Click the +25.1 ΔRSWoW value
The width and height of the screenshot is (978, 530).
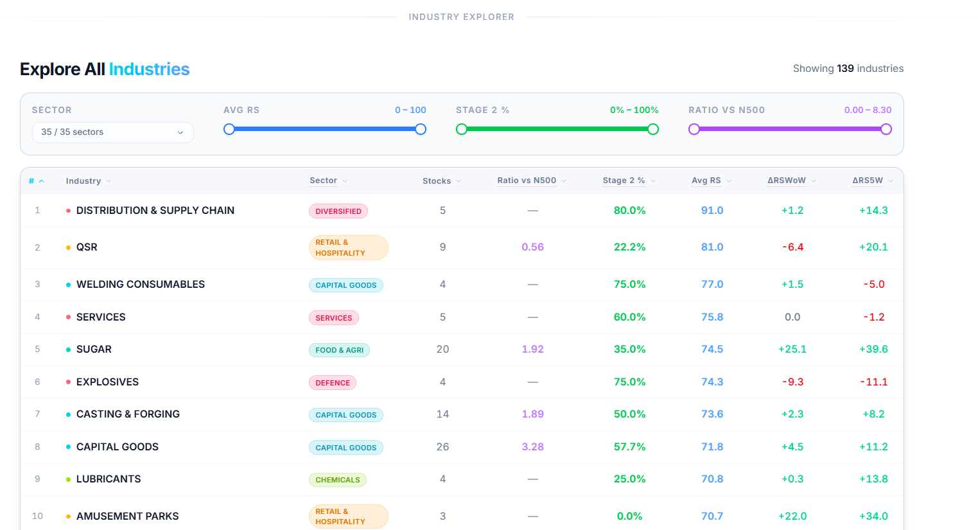pyautogui.click(x=792, y=349)
